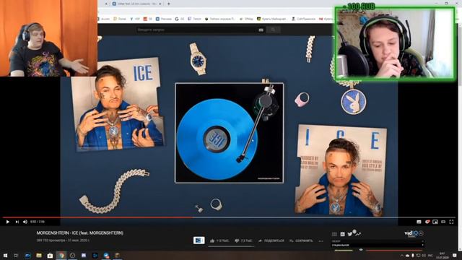Click the СОХРАНИТЬ save button
Viewport: 462px width, 260px height.
pyautogui.click(x=301, y=240)
